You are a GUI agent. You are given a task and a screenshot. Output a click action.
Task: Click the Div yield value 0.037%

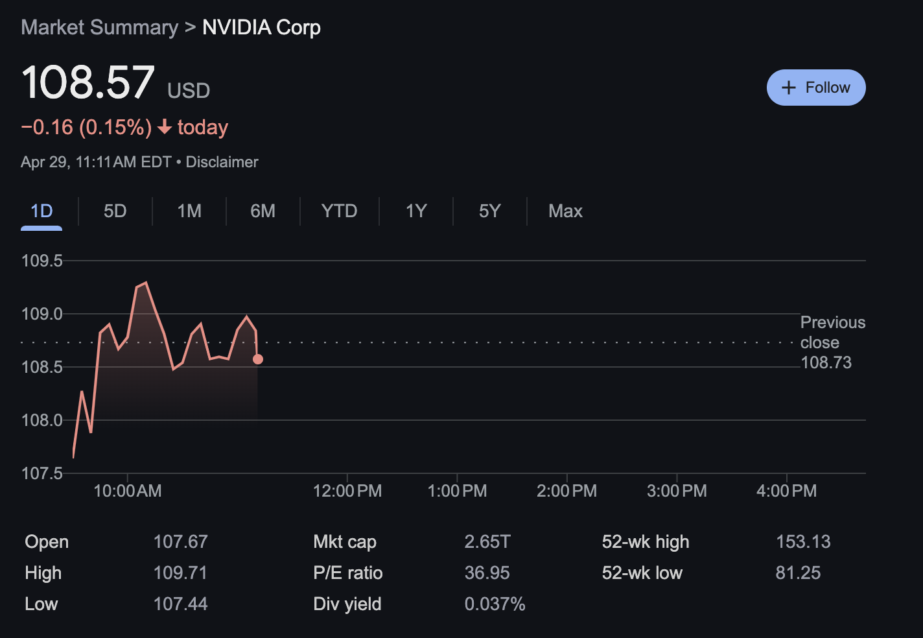coord(495,604)
